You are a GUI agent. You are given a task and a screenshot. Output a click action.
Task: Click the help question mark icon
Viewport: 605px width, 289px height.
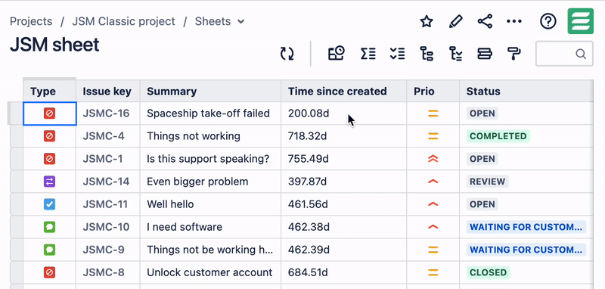point(548,22)
